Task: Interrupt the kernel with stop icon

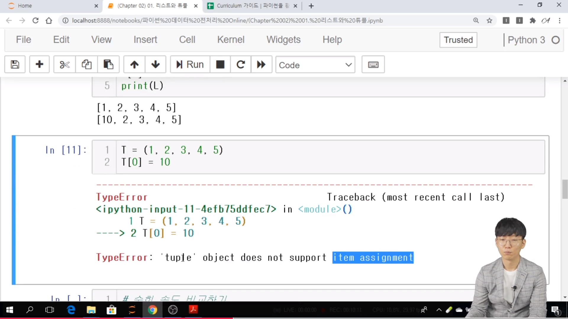Action: (x=220, y=64)
